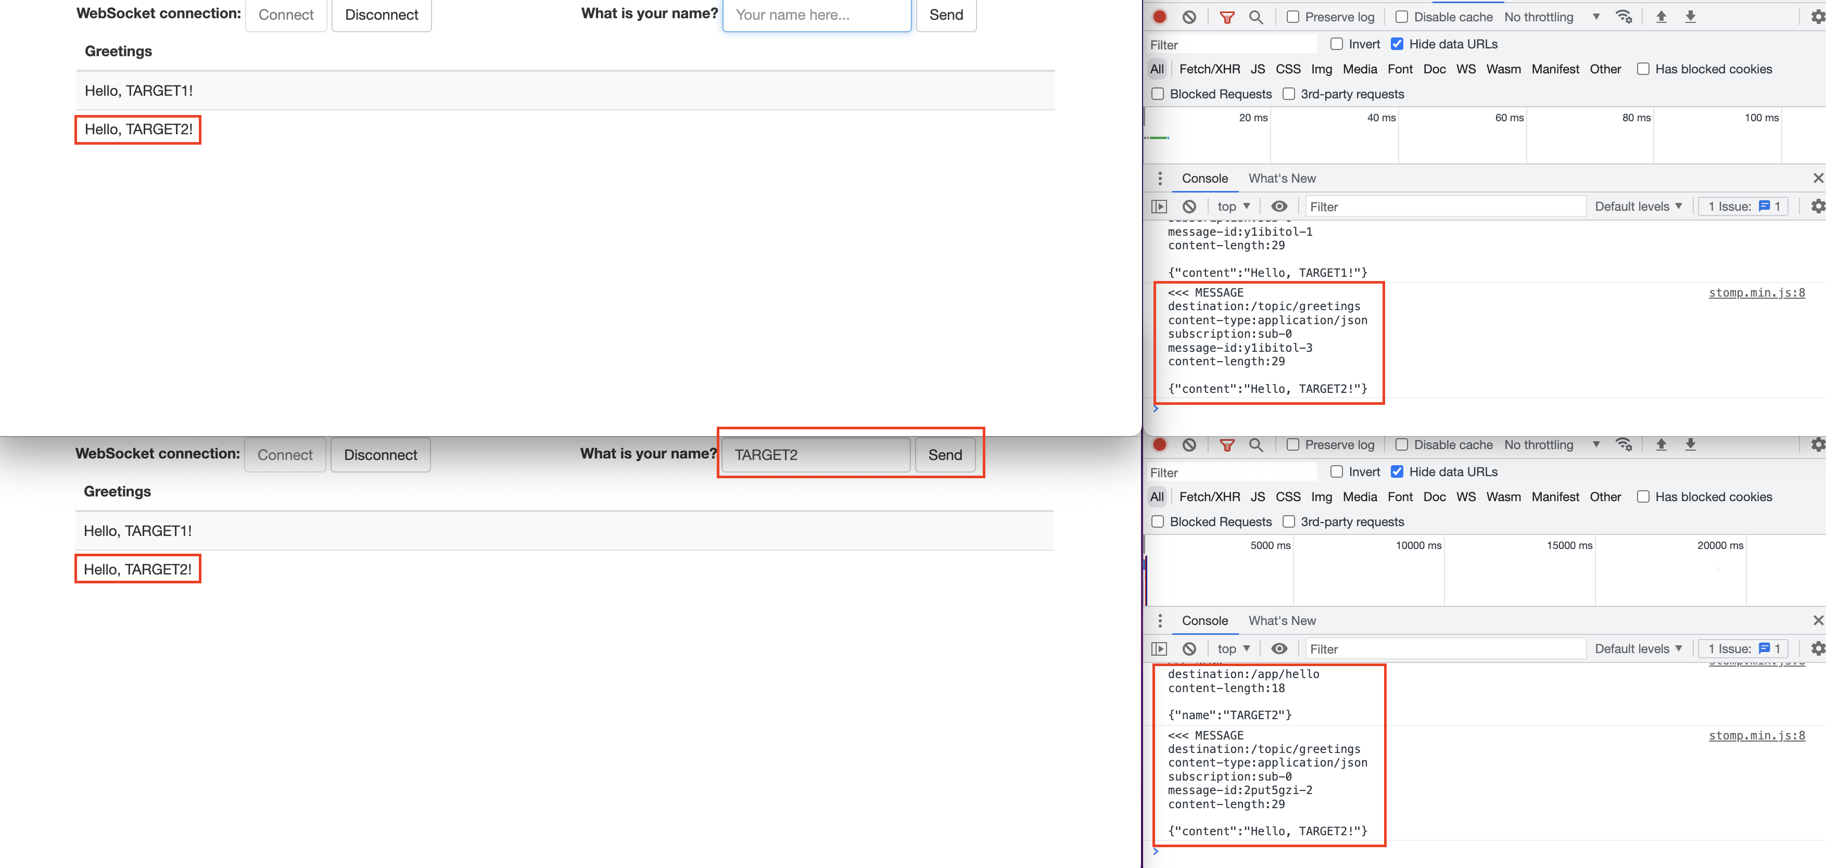Open top context selector in lower console
This screenshot has width=1826, height=868.
[1234, 648]
